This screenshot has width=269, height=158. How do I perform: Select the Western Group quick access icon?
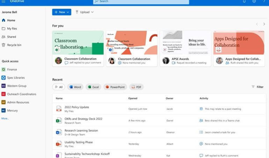point(3,86)
